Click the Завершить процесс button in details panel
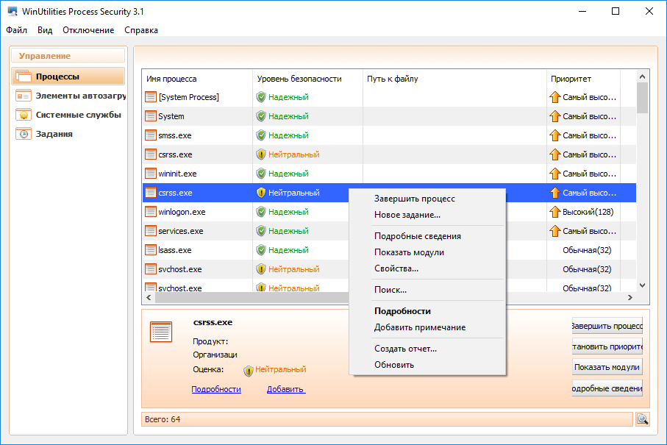The image size is (667, 445). click(x=607, y=326)
